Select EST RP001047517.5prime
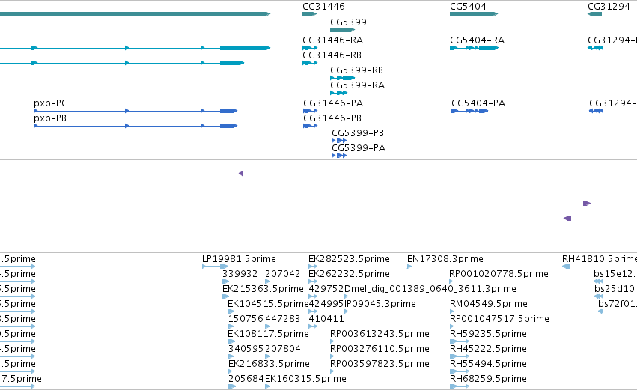Image resolution: width=637 pixels, height=390 pixels. [x=500, y=319]
